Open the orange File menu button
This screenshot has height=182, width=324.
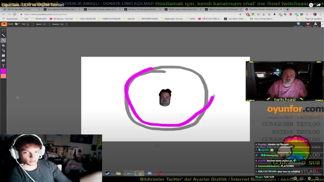pyautogui.click(x=4, y=24)
